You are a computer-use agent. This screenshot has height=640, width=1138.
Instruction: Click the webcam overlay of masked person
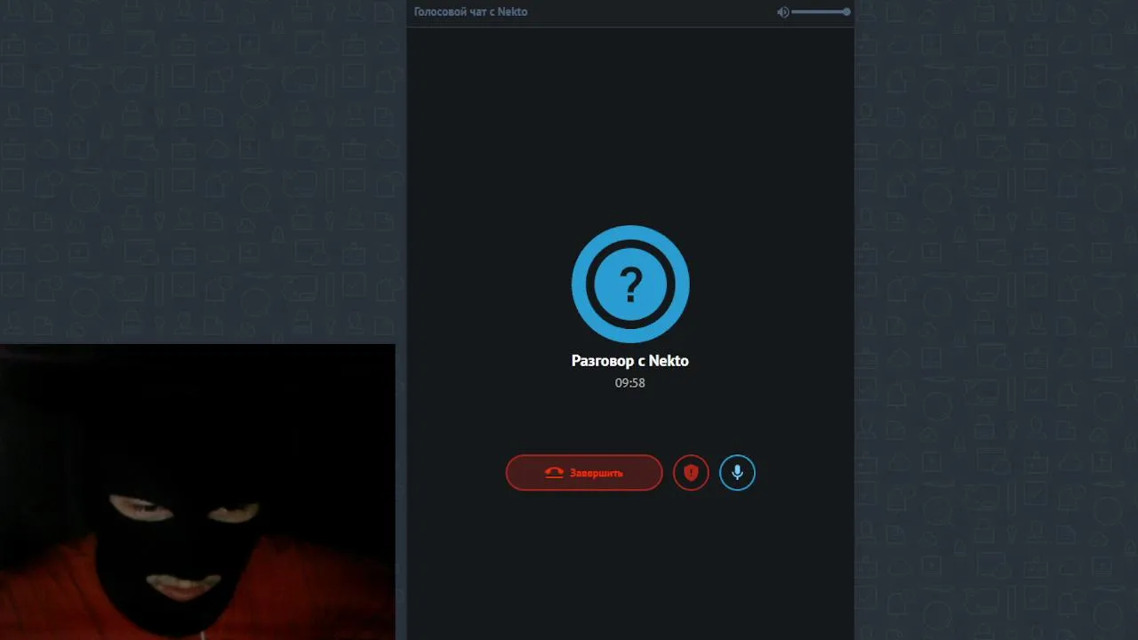coord(197,492)
